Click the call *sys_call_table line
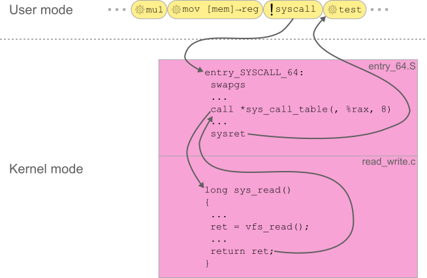The width and height of the screenshot is (427, 278). [x=300, y=109]
